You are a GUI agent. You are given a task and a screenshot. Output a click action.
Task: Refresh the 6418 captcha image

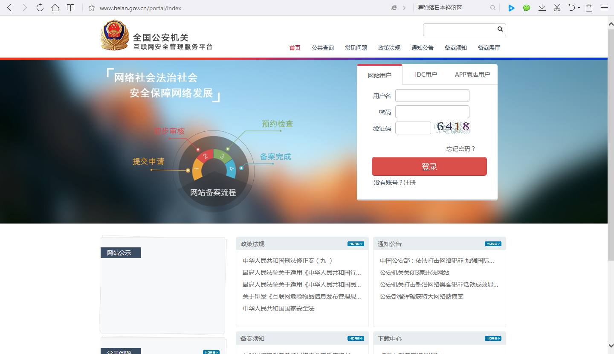[x=452, y=127]
